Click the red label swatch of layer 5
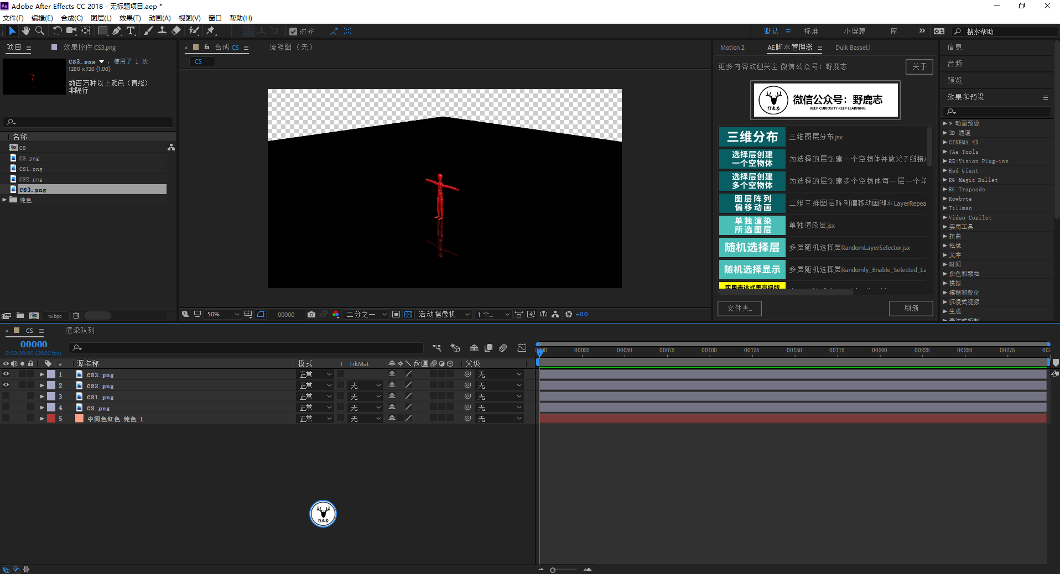This screenshot has width=1060, height=574. pyautogui.click(x=51, y=419)
